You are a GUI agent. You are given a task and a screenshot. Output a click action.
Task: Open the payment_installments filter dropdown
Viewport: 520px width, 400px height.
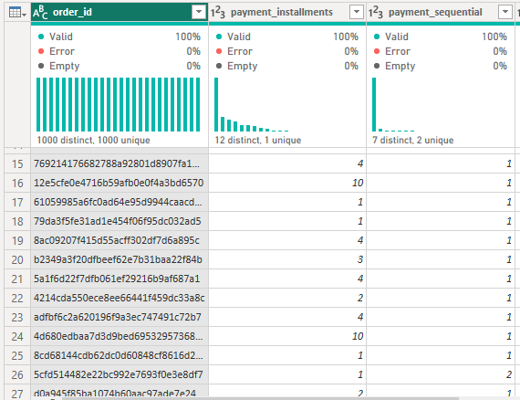357,13
